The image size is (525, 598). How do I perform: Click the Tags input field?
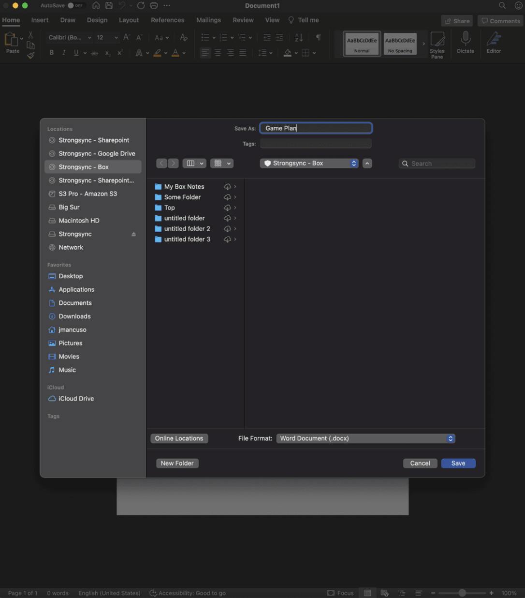click(316, 144)
